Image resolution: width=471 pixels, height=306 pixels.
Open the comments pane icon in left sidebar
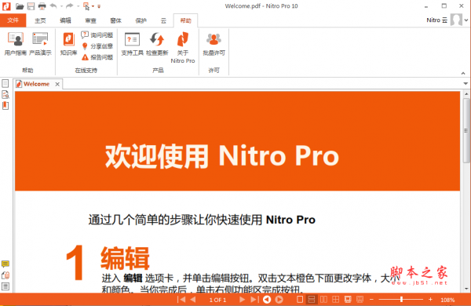(5, 264)
